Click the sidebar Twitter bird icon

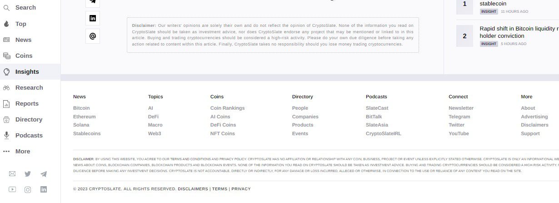pos(28,174)
